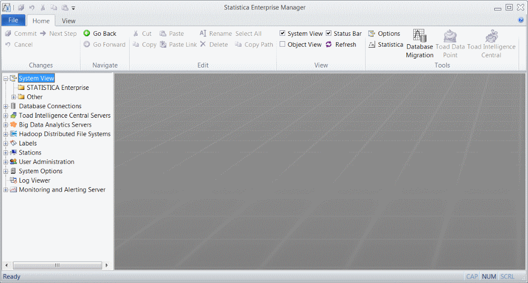Expand the Other folder node
Viewport: 528px width, 283px height.
click(14, 97)
